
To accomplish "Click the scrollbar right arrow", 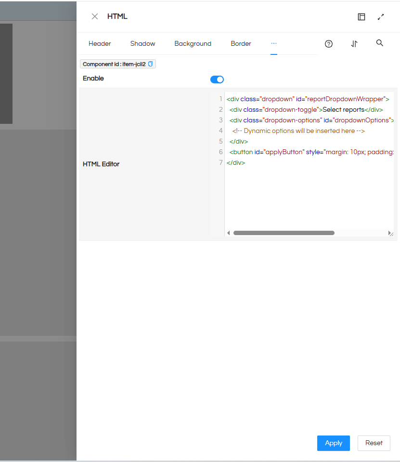I will (389, 233).
